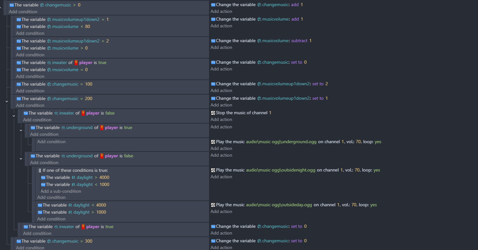The image size is (478, 250).
Task: Collapse the underground is true event chevron
Action: point(21,130)
